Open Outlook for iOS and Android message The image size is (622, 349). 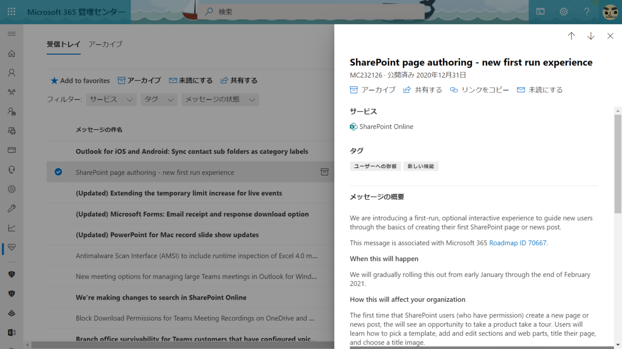192,151
